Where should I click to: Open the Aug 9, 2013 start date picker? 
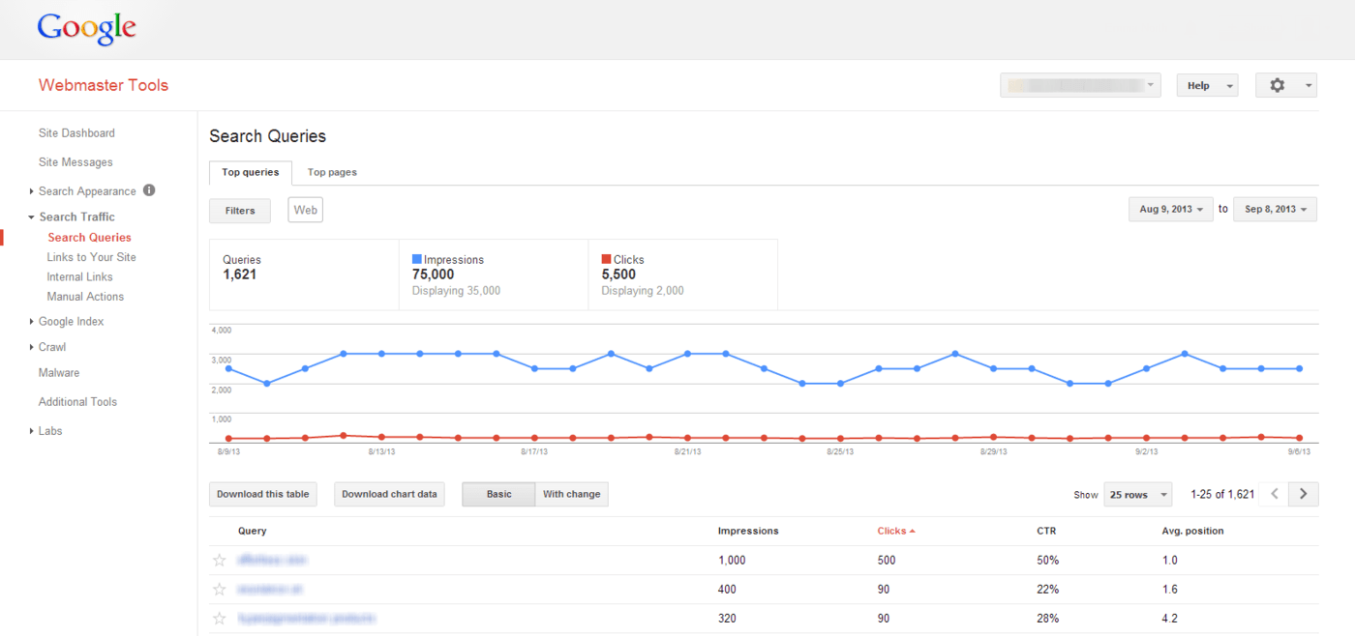coord(1171,210)
